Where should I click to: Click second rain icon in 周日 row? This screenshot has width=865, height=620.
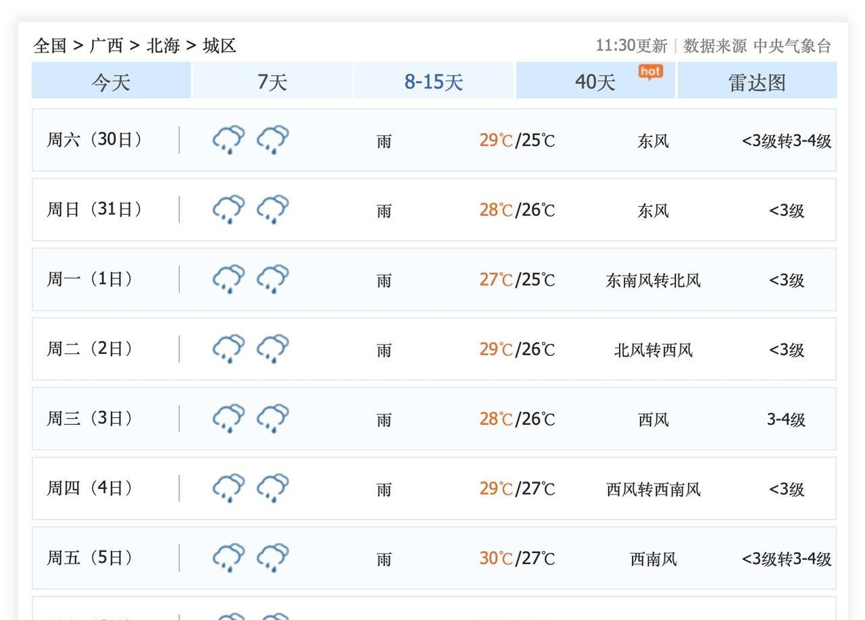coord(272,209)
